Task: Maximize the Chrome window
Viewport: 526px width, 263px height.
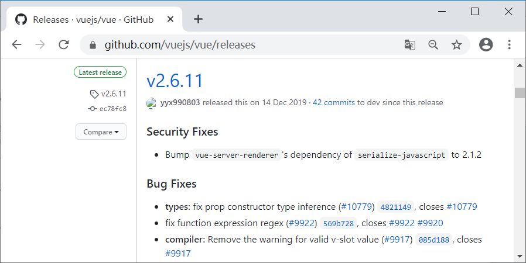Action: tap(474, 12)
